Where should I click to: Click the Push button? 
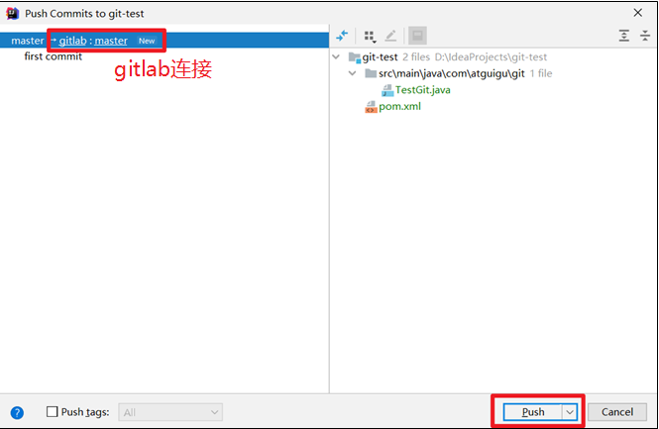[x=533, y=412]
